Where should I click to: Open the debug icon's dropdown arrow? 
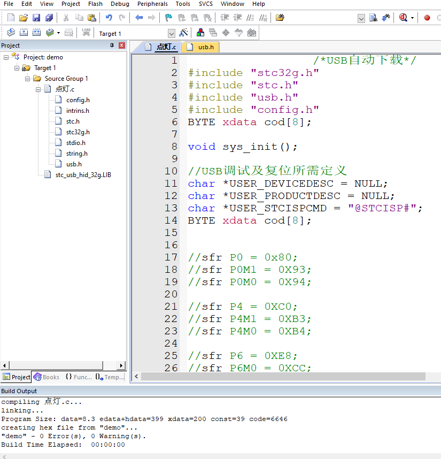coord(412,18)
